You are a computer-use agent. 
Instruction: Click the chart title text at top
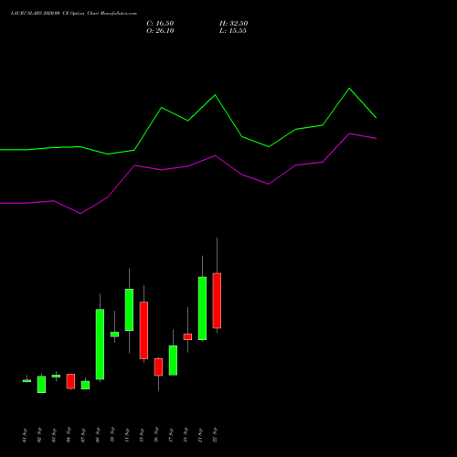pos(74,13)
